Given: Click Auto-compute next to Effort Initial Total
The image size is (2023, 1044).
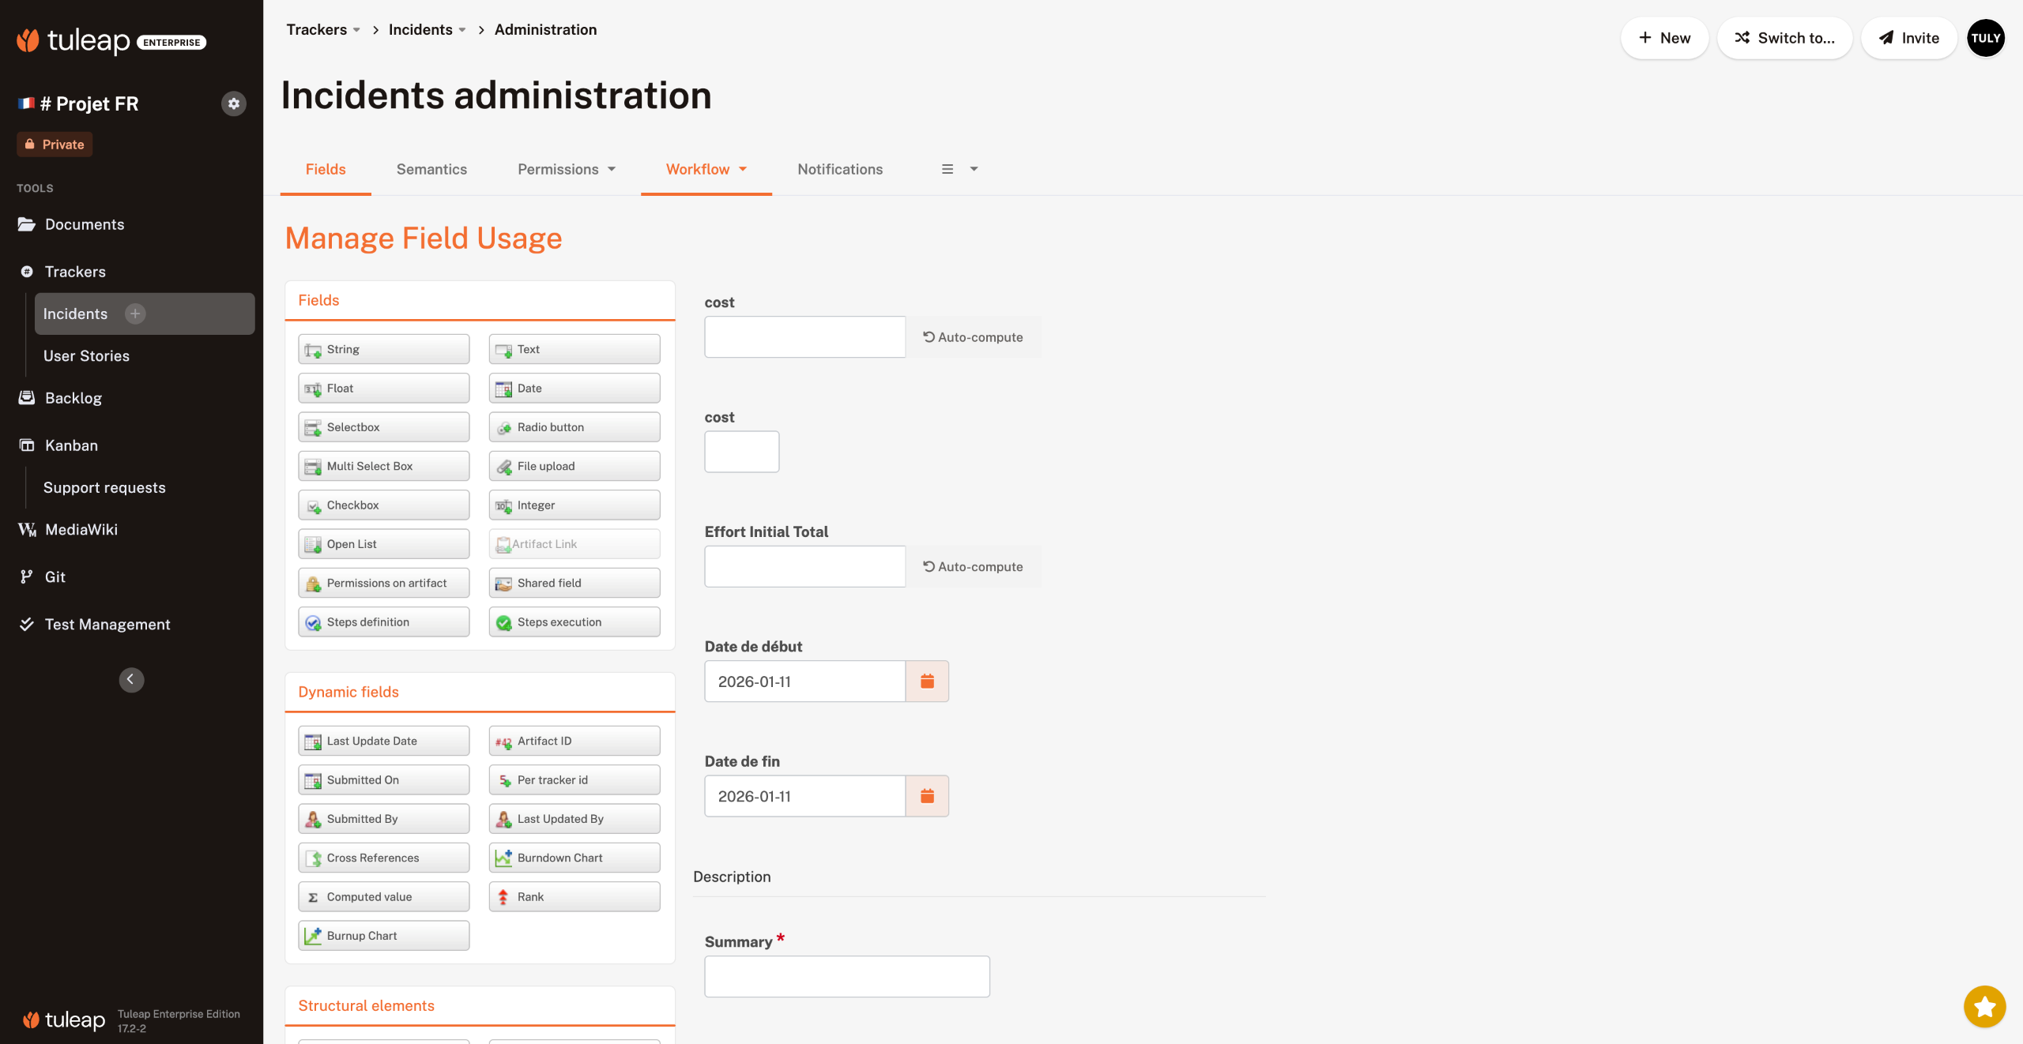Looking at the screenshot, I should tap(973, 567).
